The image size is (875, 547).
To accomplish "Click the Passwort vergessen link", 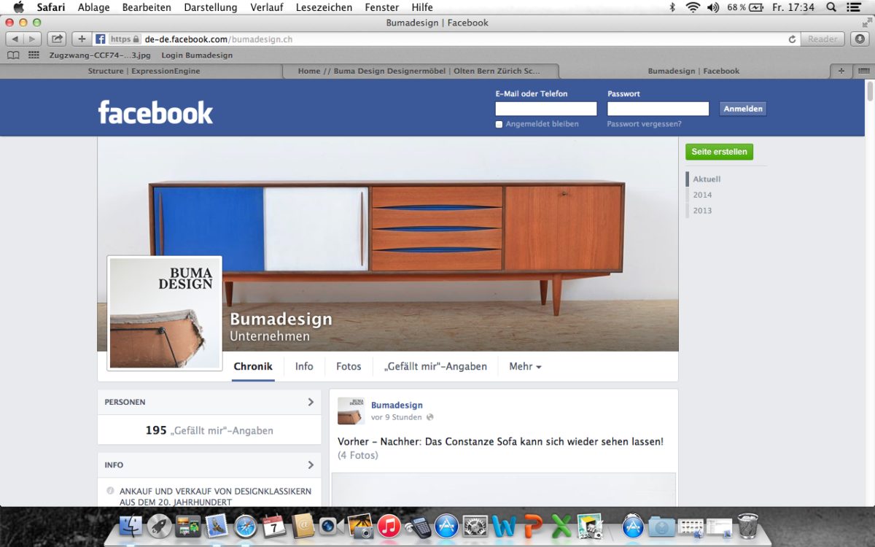I will [644, 124].
